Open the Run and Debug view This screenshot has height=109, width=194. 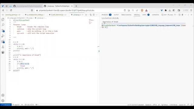(x=3, y=36)
